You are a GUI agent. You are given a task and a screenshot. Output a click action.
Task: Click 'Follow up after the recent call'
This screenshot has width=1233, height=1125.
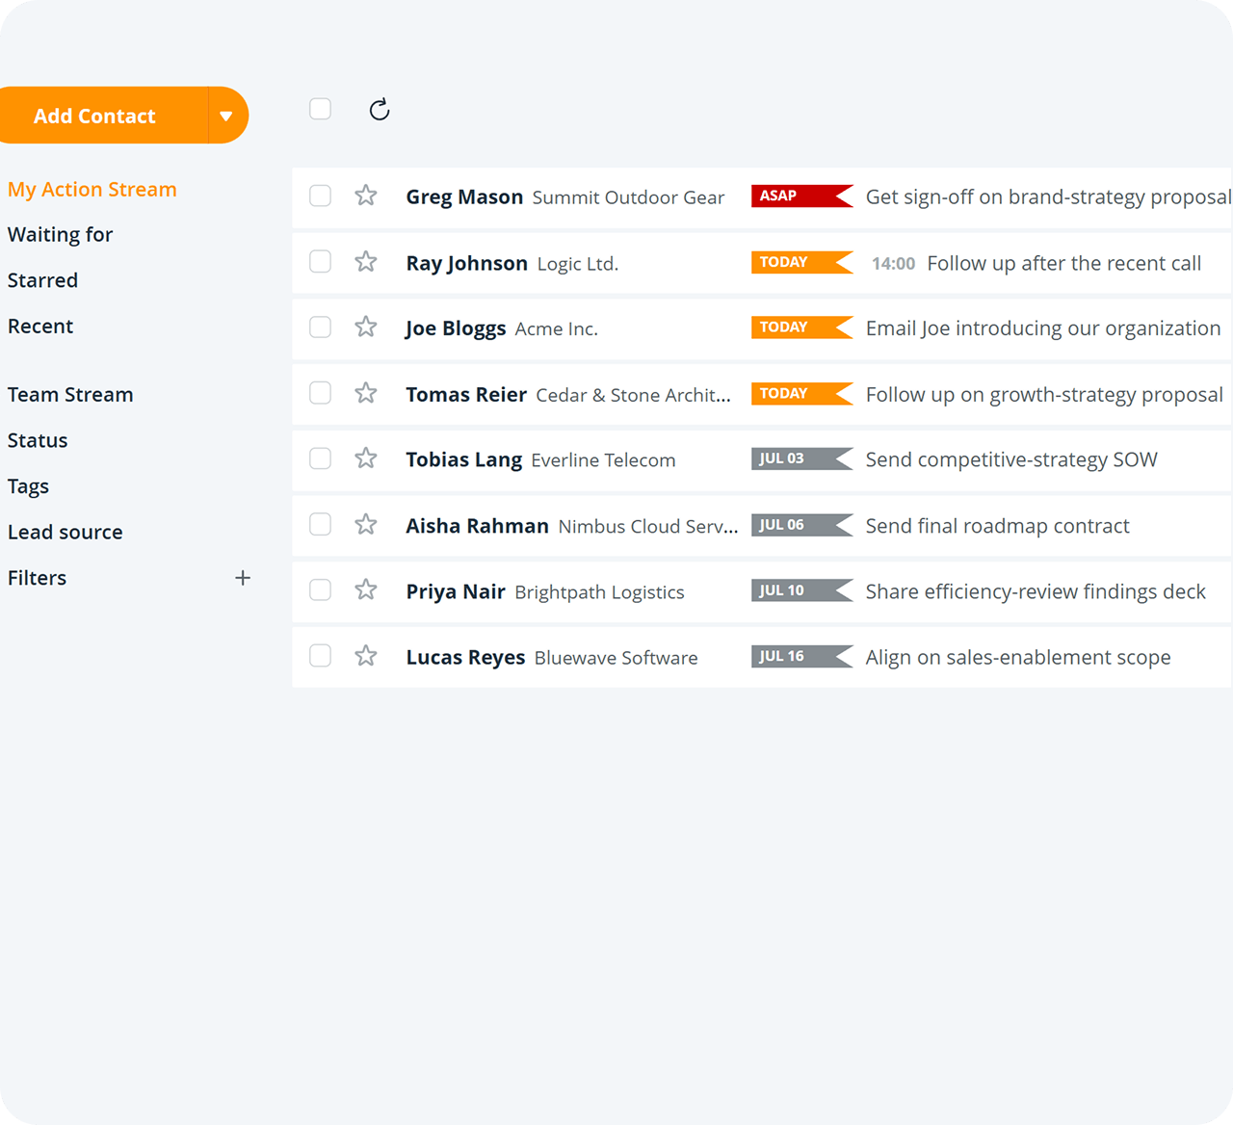click(1064, 263)
